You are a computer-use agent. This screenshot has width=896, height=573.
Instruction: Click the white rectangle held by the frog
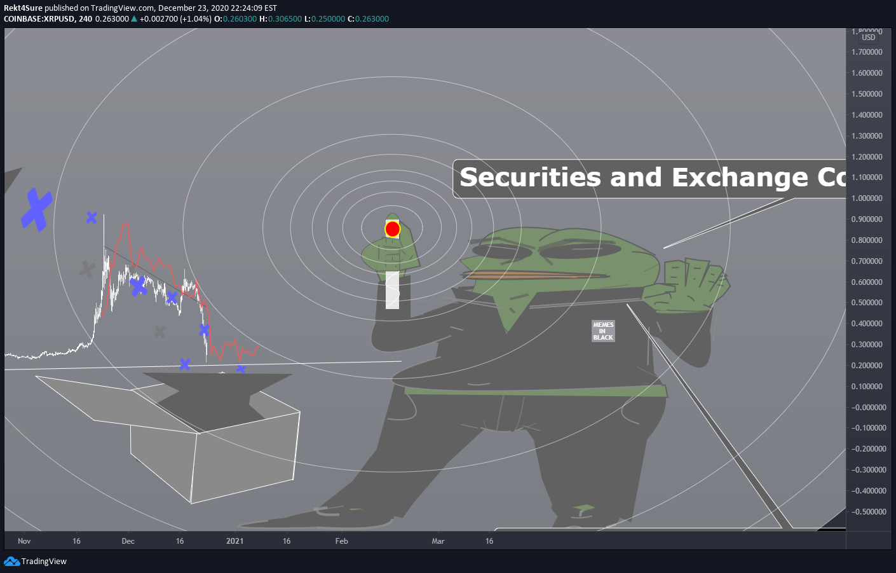(x=392, y=290)
